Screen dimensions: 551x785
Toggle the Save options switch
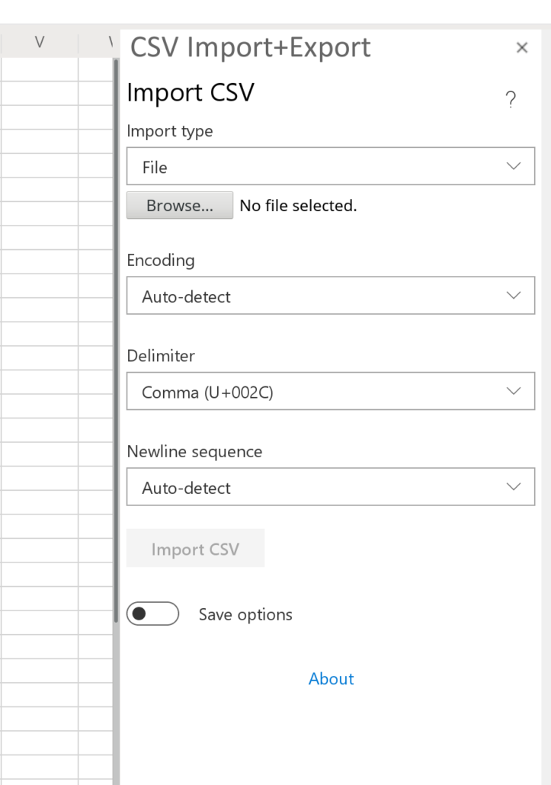click(152, 614)
